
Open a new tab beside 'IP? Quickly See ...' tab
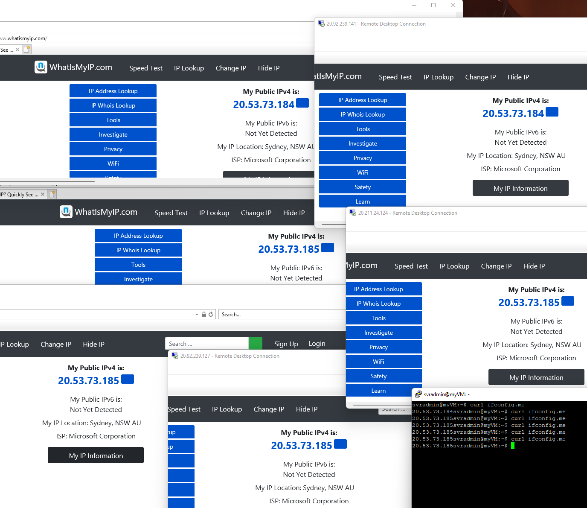pyautogui.click(x=52, y=194)
